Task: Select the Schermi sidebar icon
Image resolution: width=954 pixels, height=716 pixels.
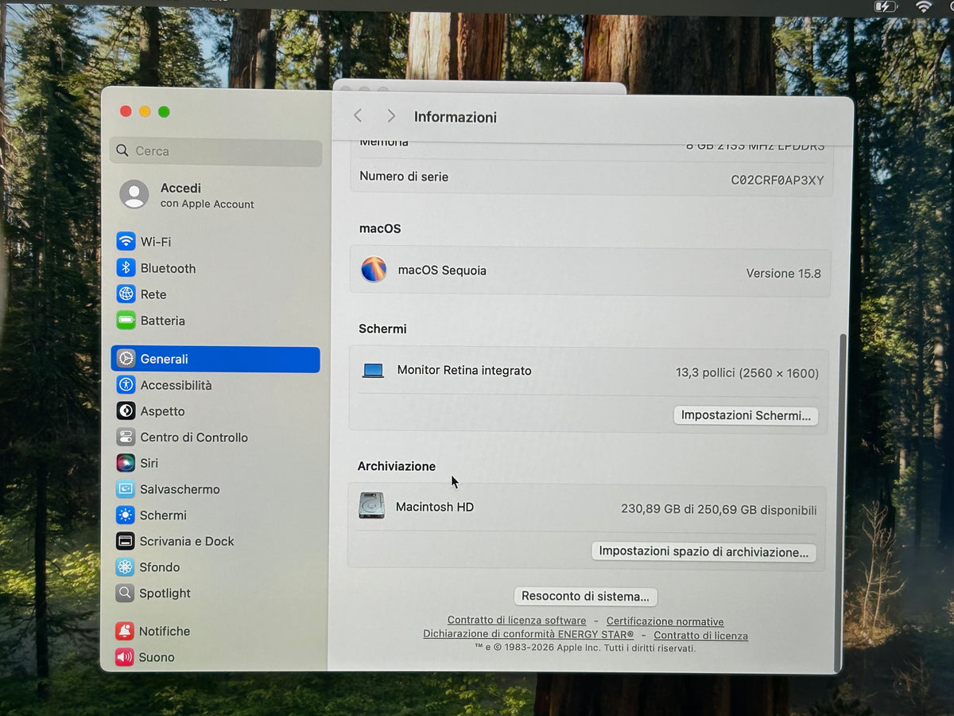Action: click(x=126, y=516)
